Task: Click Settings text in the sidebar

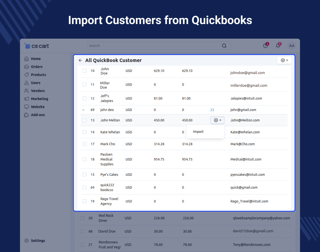Action: [x=38, y=241]
